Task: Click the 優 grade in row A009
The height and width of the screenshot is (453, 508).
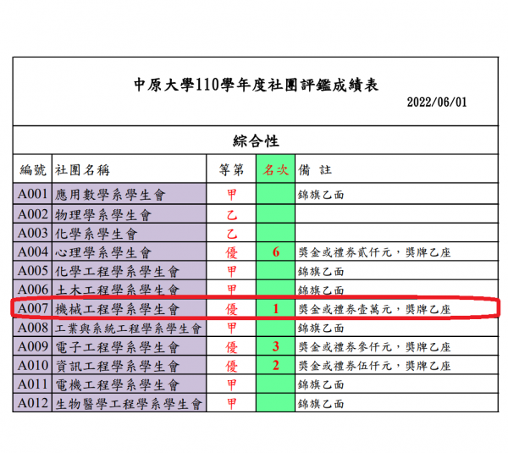Action: tap(232, 347)
